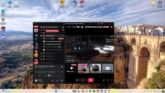
Task: Open microphone options arrow in call controls
Action: [x=80, y=80]
